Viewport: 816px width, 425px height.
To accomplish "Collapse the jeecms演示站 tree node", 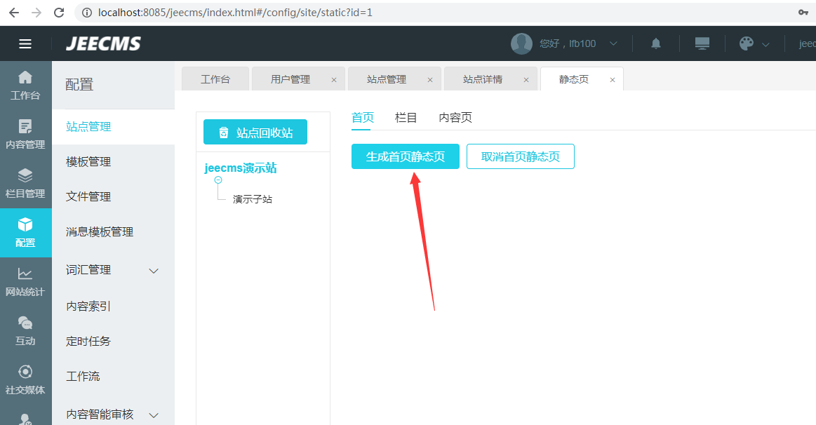I will (x=218, y=180).
